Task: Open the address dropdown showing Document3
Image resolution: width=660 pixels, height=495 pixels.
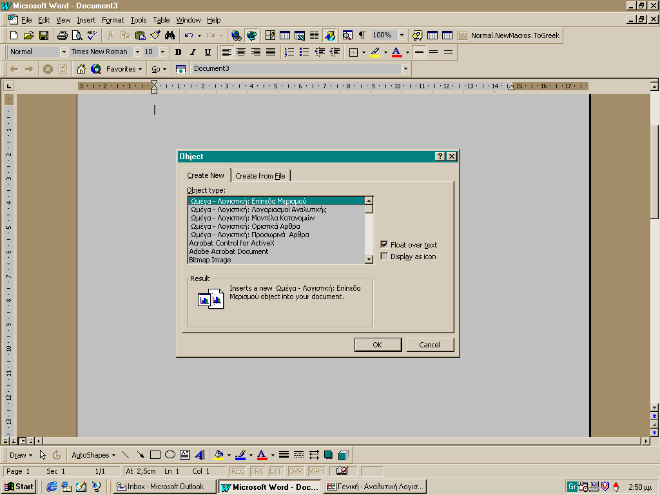Action: (x=405, y=68)
